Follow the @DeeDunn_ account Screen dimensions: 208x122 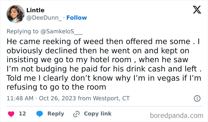click(77, 18)
